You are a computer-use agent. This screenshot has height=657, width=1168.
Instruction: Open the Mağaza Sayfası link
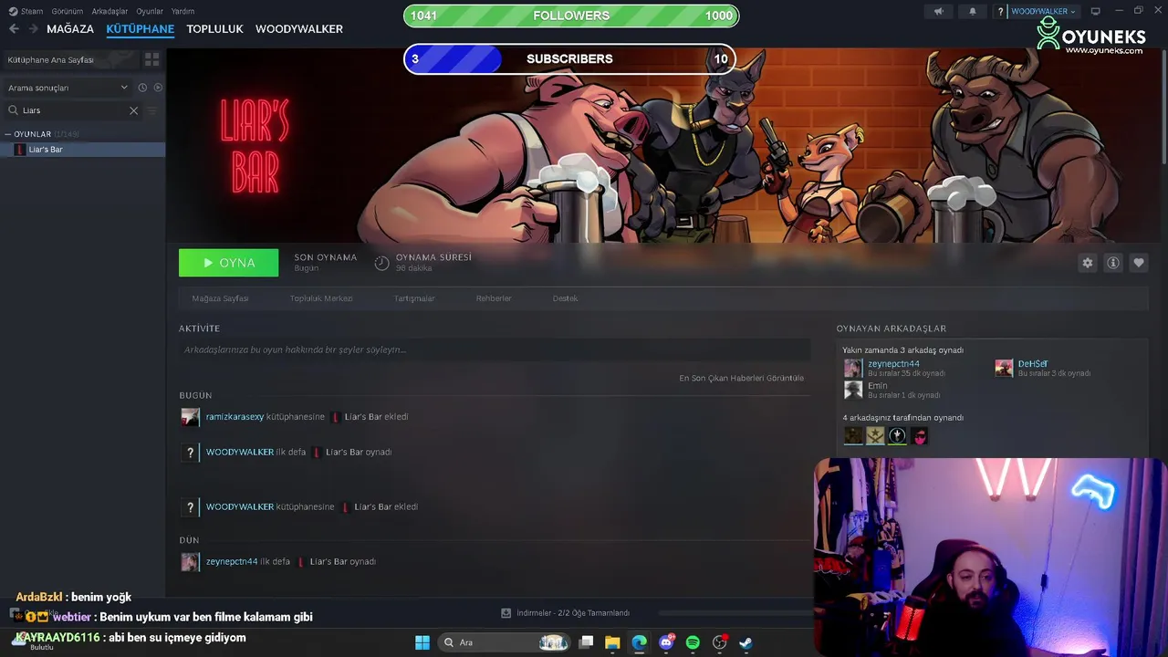(x=220, y=298)
